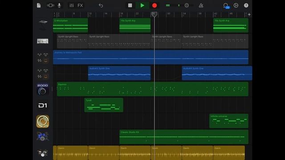Select the playhead marker on the ruler
The width and height of the screenshot is (285, 160).
[x=155, y=15]
